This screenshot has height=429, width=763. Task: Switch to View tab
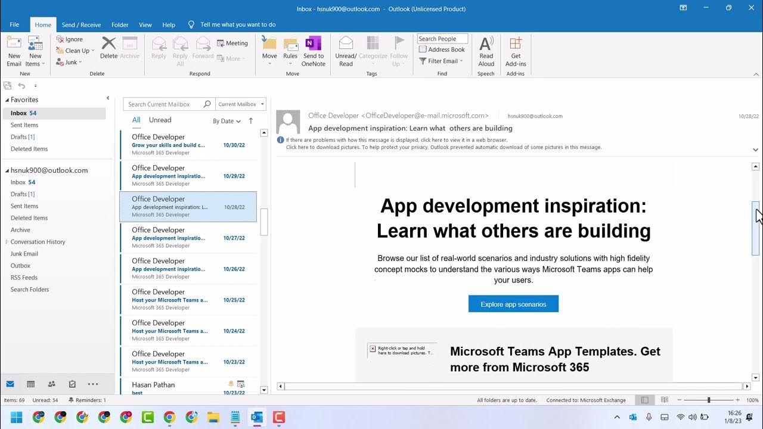[x=145, y=24]
